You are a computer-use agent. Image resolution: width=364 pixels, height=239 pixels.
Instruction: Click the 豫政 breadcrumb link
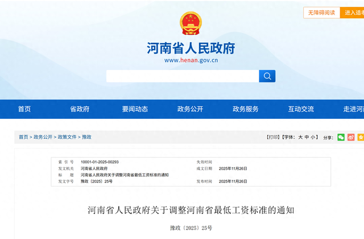(x=86, y=137)
